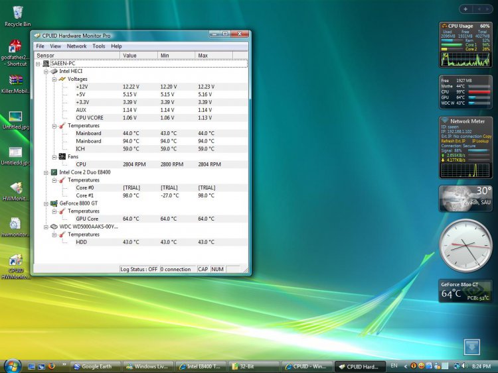
Task: Collapse the SAEEN-PC root node
Action: coord(38,64)
